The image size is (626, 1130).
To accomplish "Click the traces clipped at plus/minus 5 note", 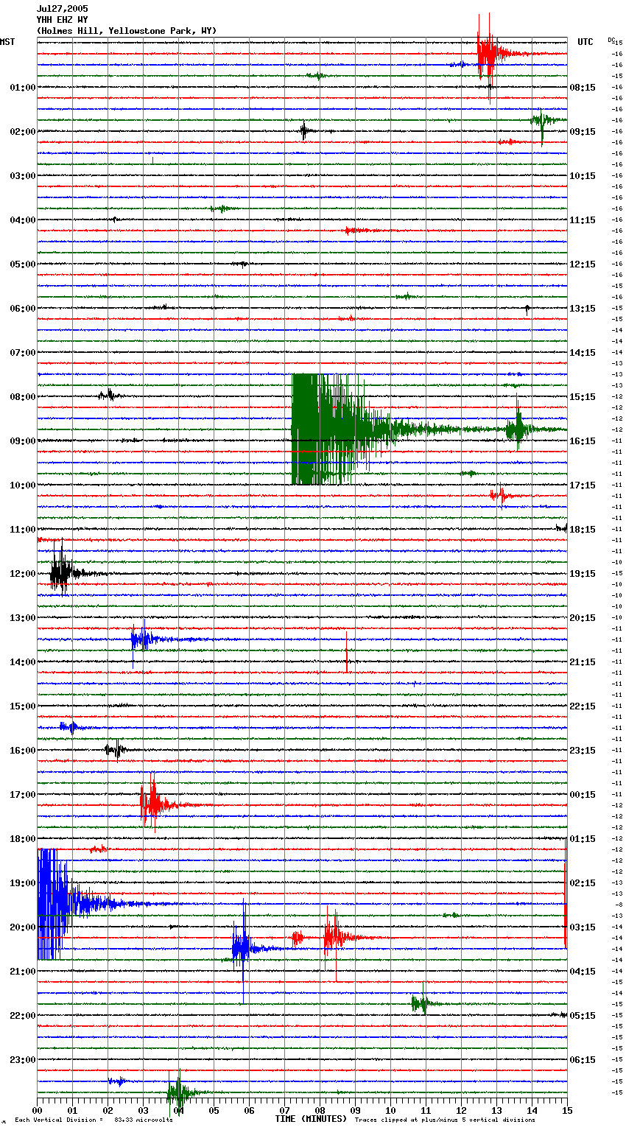I will [x=446, y=1120].
